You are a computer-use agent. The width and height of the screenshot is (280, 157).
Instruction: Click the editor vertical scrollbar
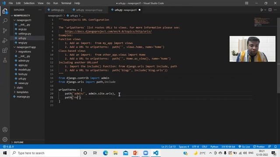click(278, 55)
